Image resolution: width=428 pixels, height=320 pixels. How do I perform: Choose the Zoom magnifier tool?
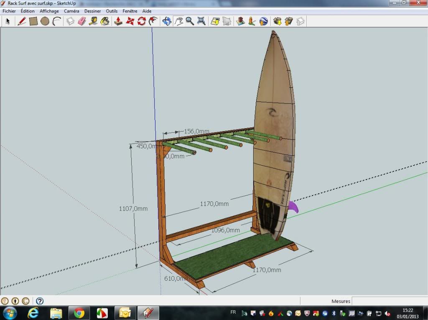click(x=190, y=21)
